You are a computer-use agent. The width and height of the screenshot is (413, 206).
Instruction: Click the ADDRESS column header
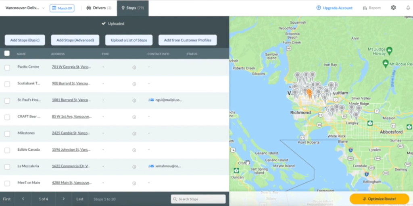[x=58, y=54]
